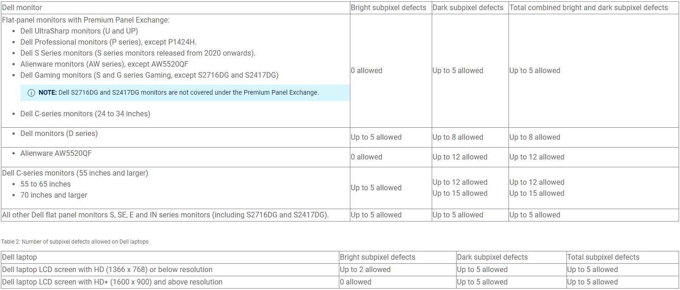Select the Dell Professional monitors bullet item
Image resolution: width=680 pixels, height=290 pixels.
[109, 42]
